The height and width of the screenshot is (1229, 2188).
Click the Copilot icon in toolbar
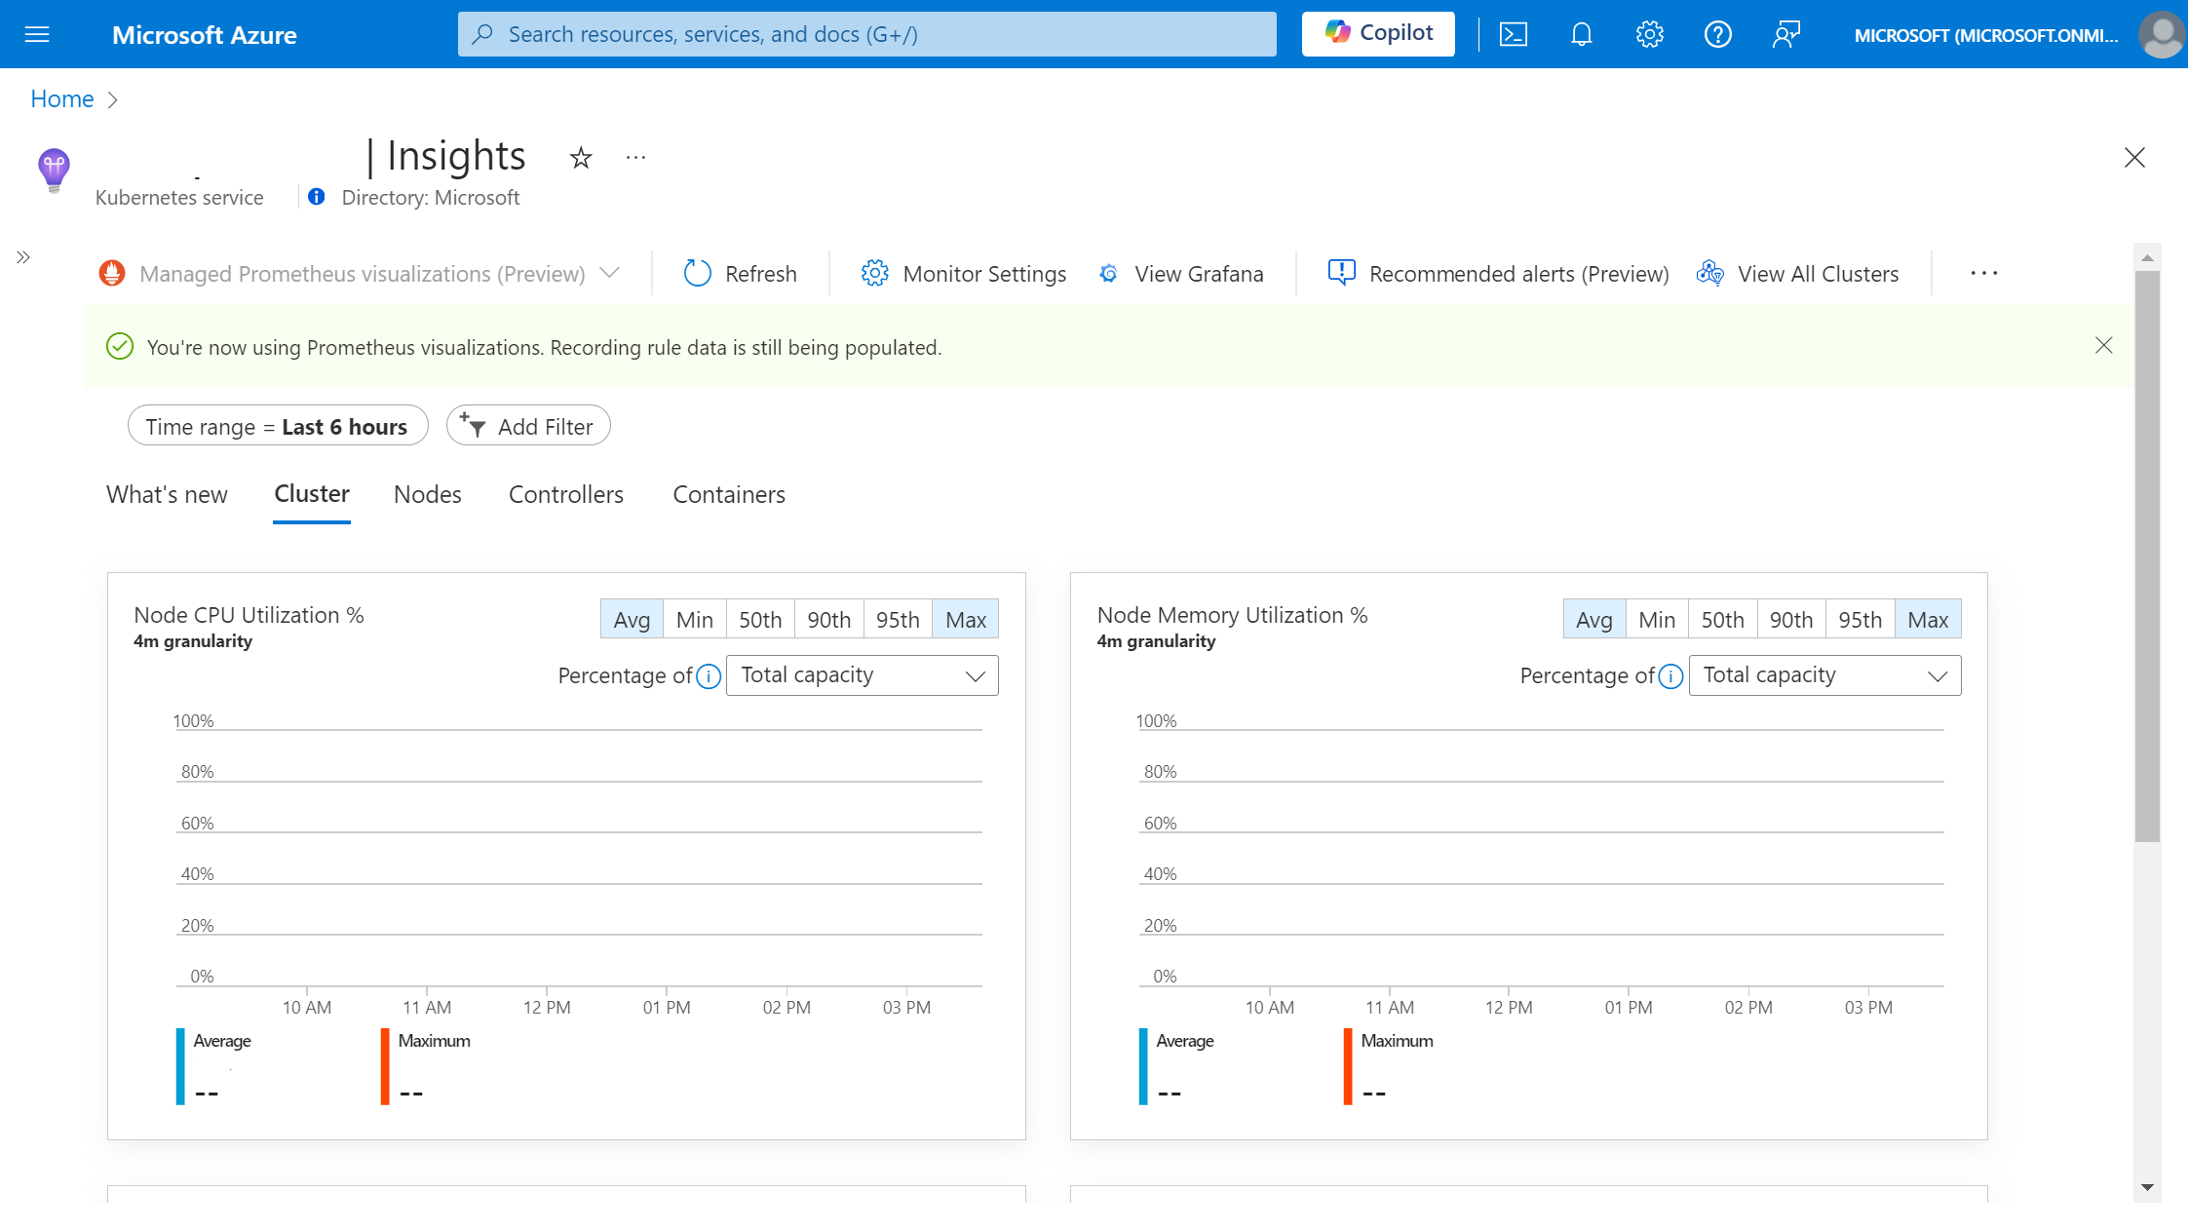1376,33
